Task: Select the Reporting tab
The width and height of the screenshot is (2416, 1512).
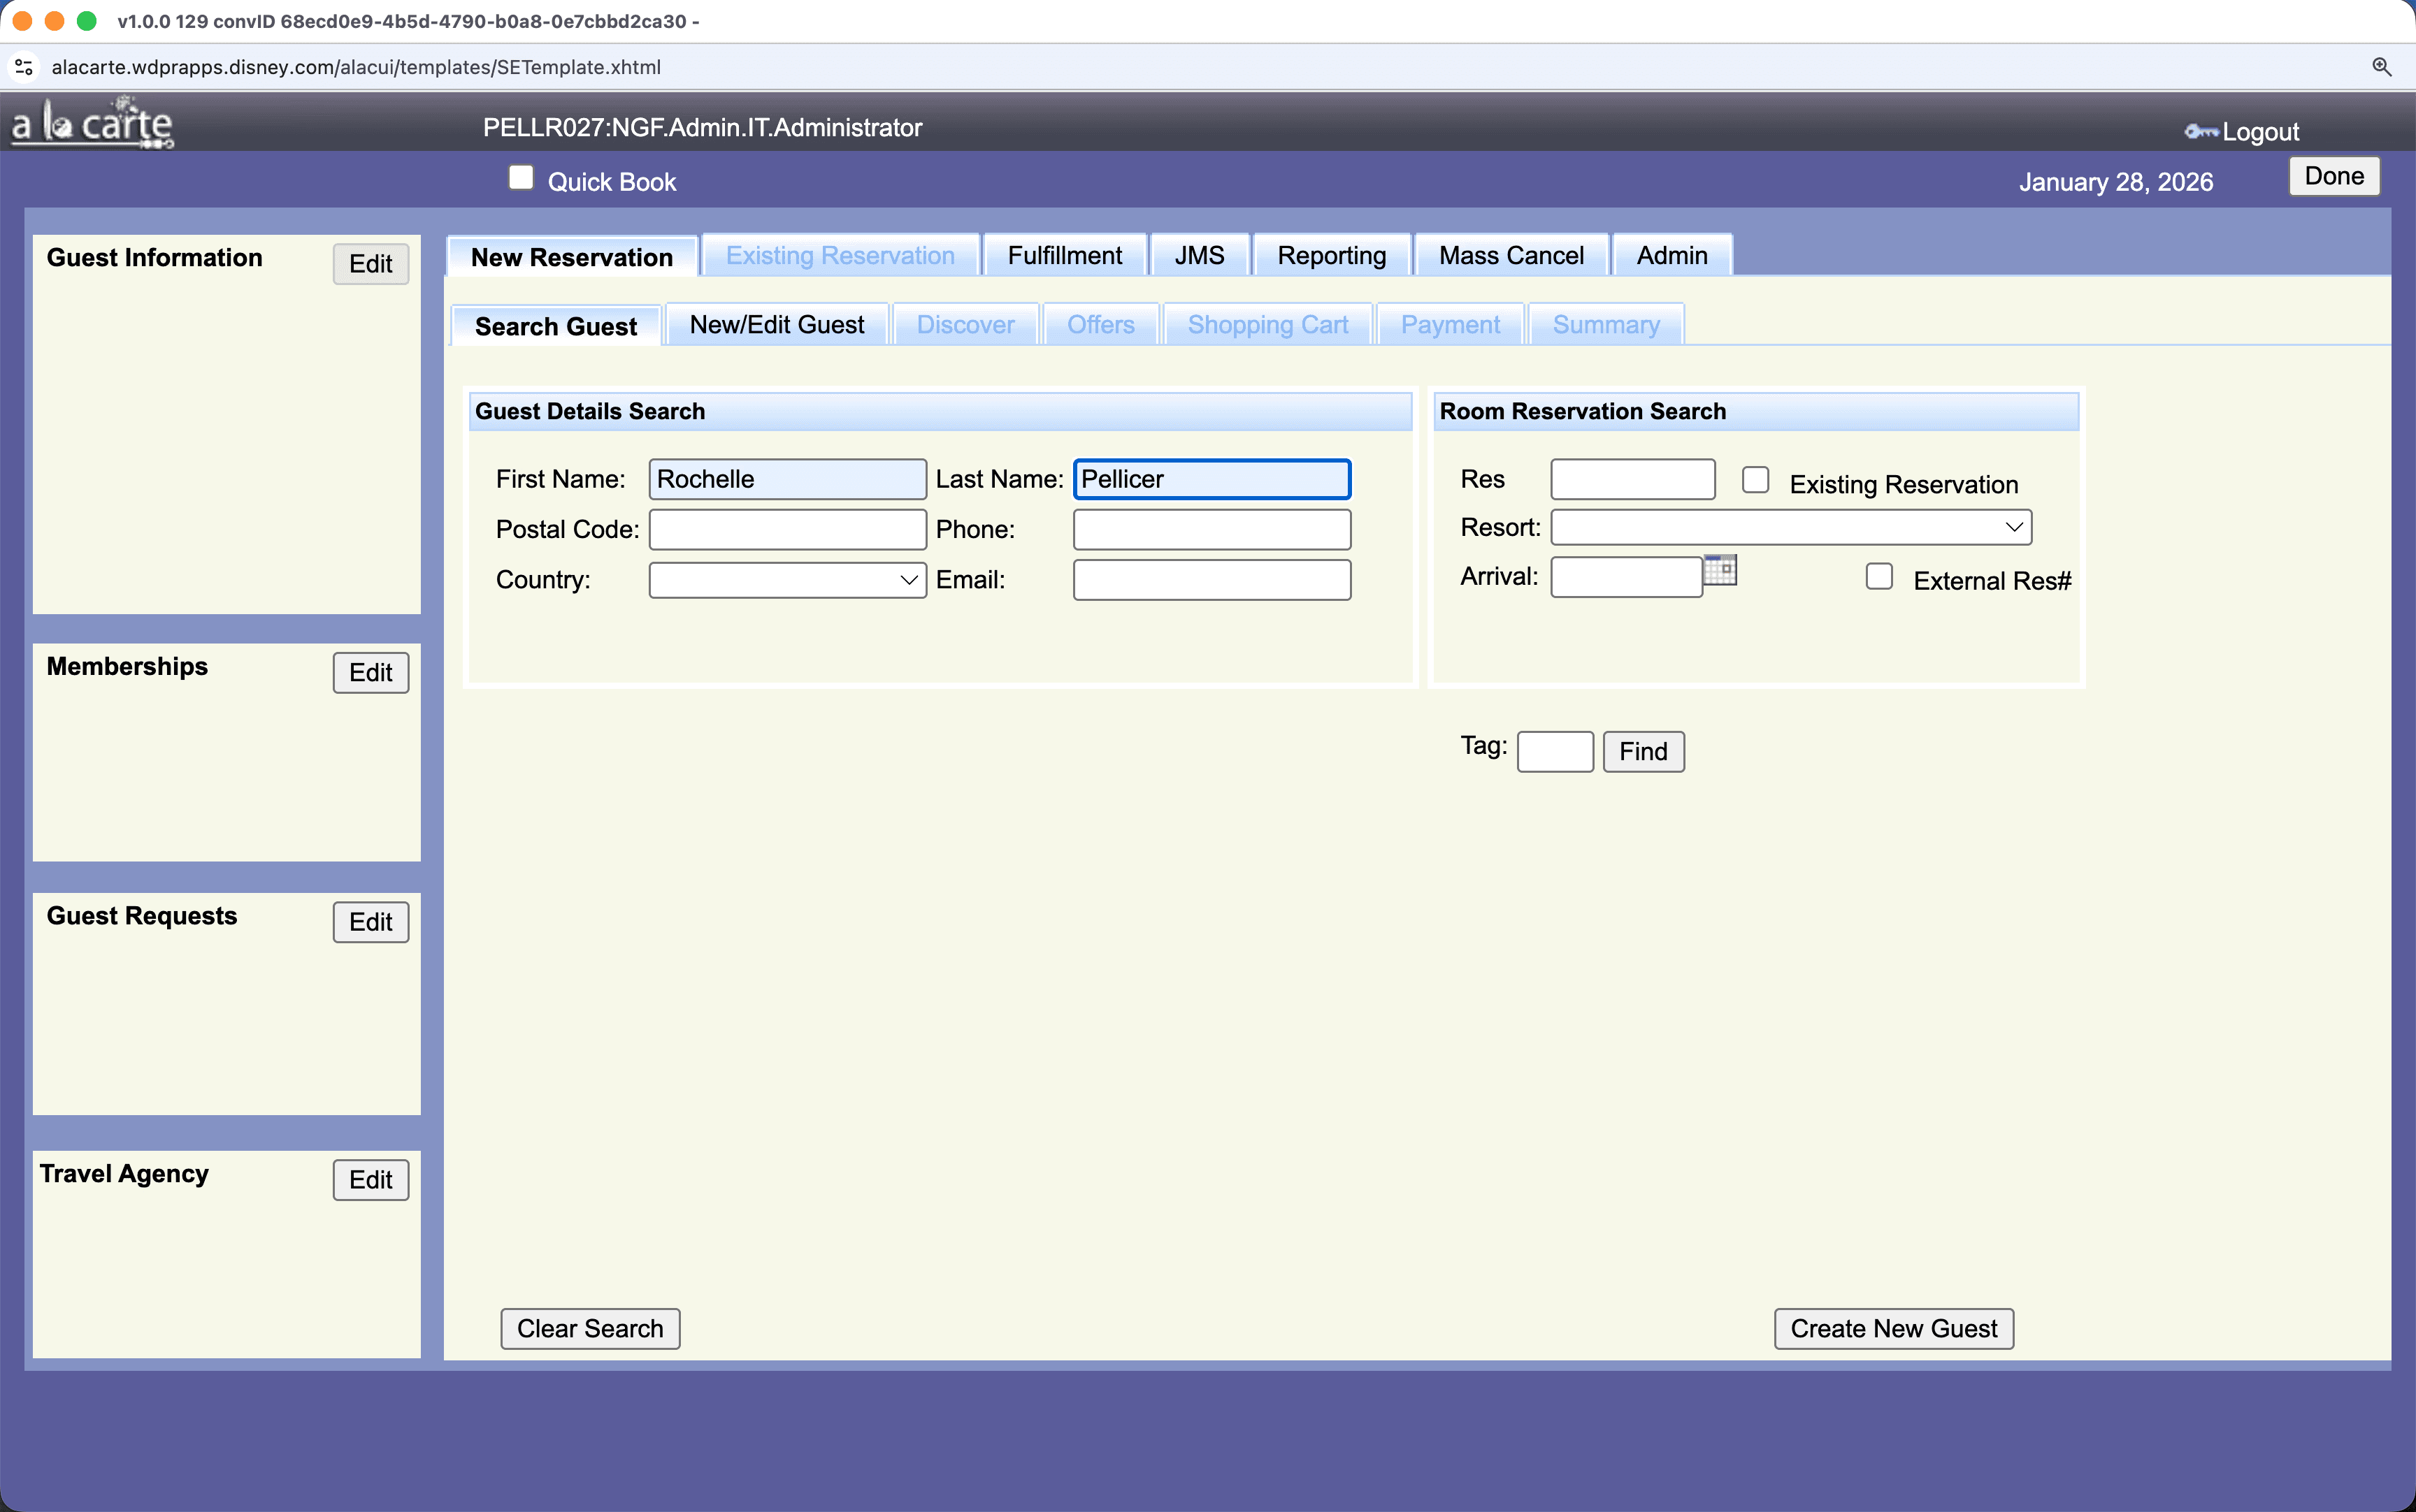Action: coord(1330,256)
